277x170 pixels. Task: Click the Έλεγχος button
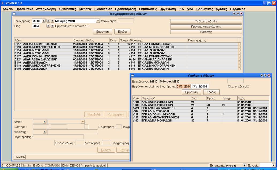pyautogui.click(x=106, y=150)
